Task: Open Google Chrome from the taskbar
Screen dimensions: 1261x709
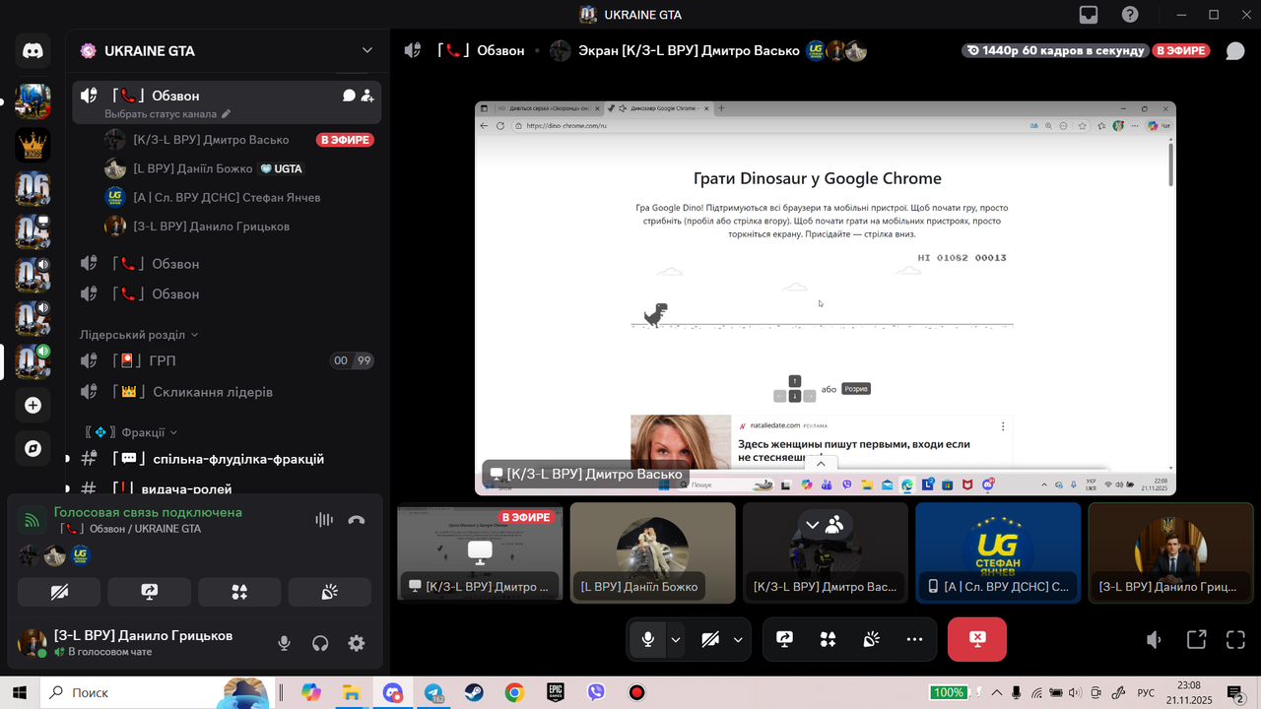Action: pyautogui.click(x=514, y=692)
